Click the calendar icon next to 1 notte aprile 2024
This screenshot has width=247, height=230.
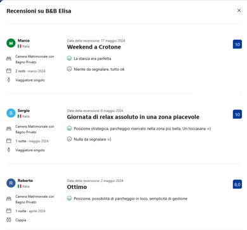point(9,211)
